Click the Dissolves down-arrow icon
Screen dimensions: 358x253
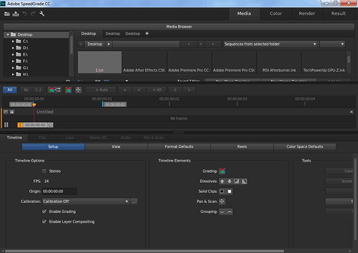[x=230, y=182]
